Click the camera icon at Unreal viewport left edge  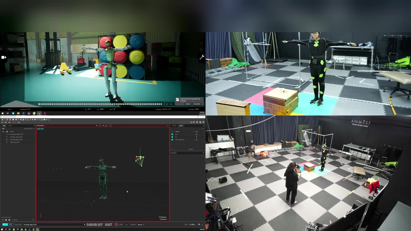pos(4,57)
